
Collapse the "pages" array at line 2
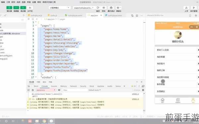(36, 25)
